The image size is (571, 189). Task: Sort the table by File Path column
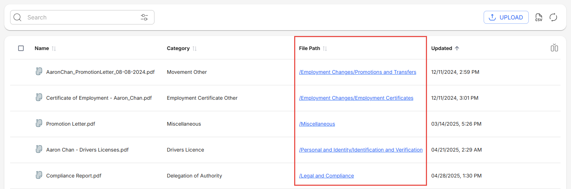[x=325, y=49]
